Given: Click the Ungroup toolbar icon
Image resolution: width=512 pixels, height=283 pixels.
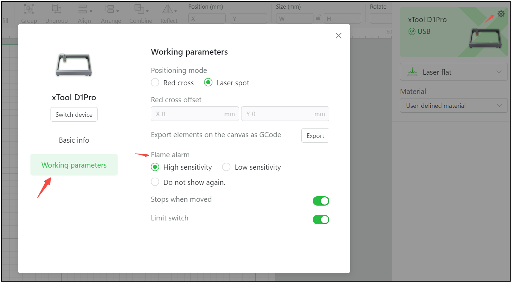Looking at the screenshot, I should tap(56, 9).
